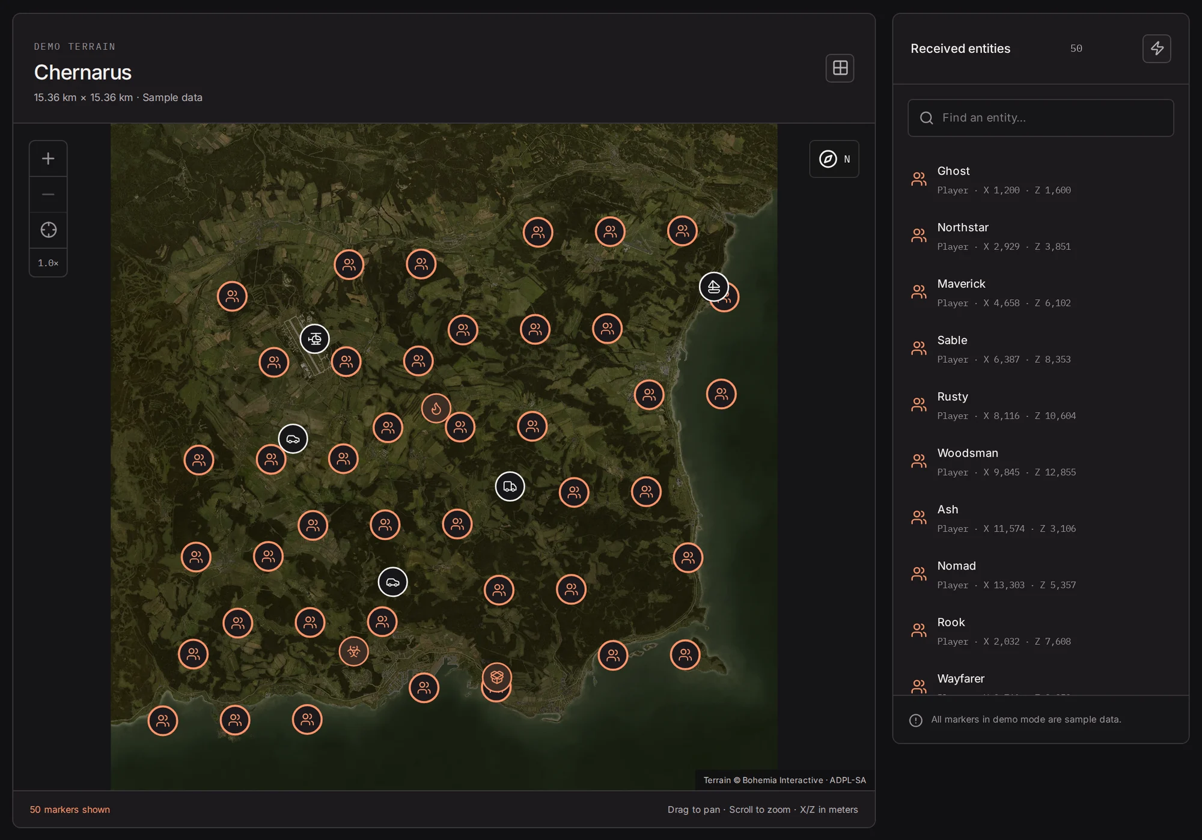The image size is (1202, 840).
Task: Select the Rusty player entry
Action: click(x=1040, y=406)
